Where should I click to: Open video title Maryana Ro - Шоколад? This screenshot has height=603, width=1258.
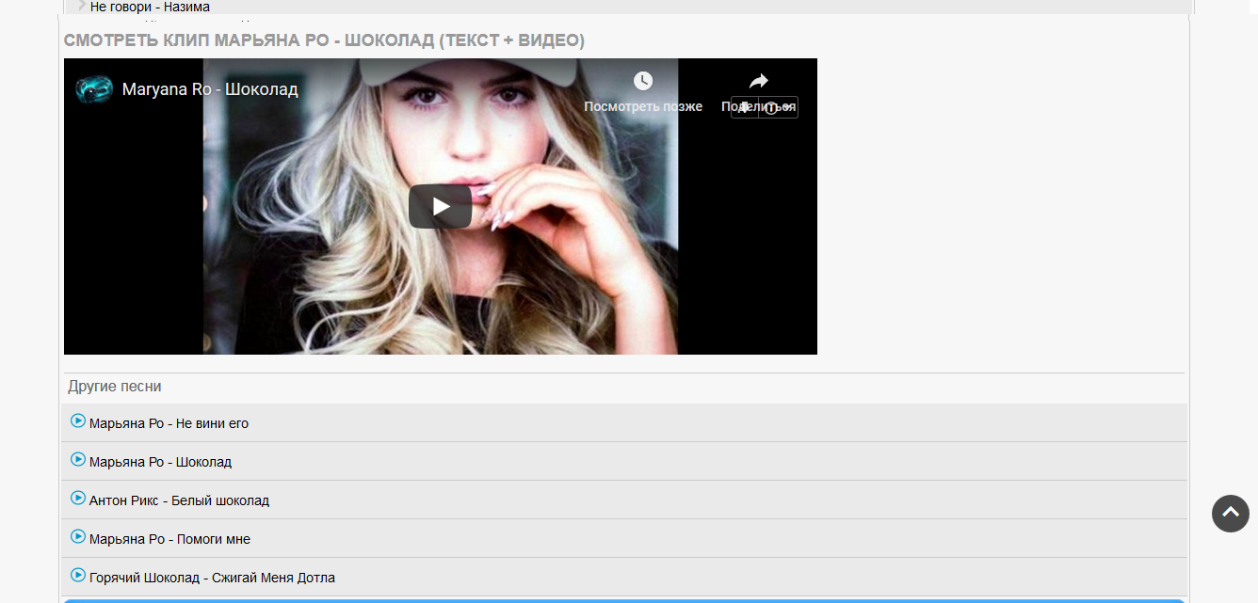click(x=210, y=89)
